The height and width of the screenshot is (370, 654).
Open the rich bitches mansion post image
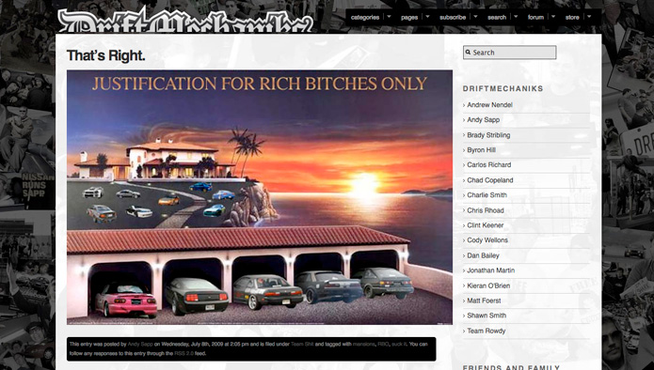[x=260, y=197]
